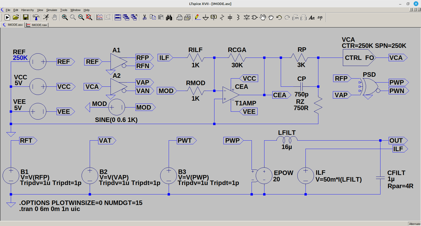Click the Tile Windows Horizontally icon
The image size is (421, 226).
118,17
